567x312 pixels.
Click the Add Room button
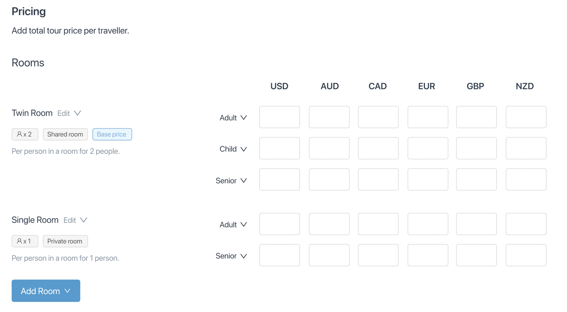[x=40, y=291]
